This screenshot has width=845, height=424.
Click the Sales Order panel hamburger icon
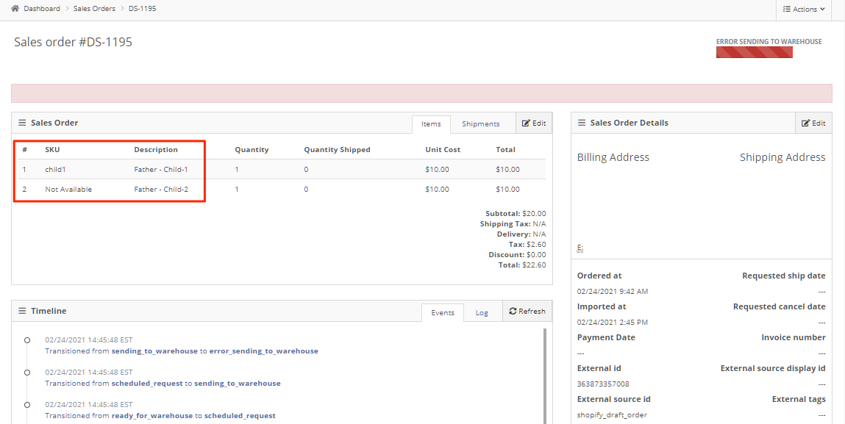tap(22, 123)
